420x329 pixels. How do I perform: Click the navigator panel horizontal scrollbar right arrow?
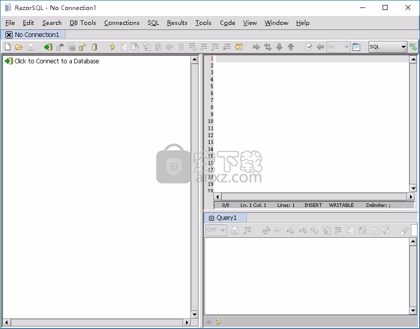187,323
